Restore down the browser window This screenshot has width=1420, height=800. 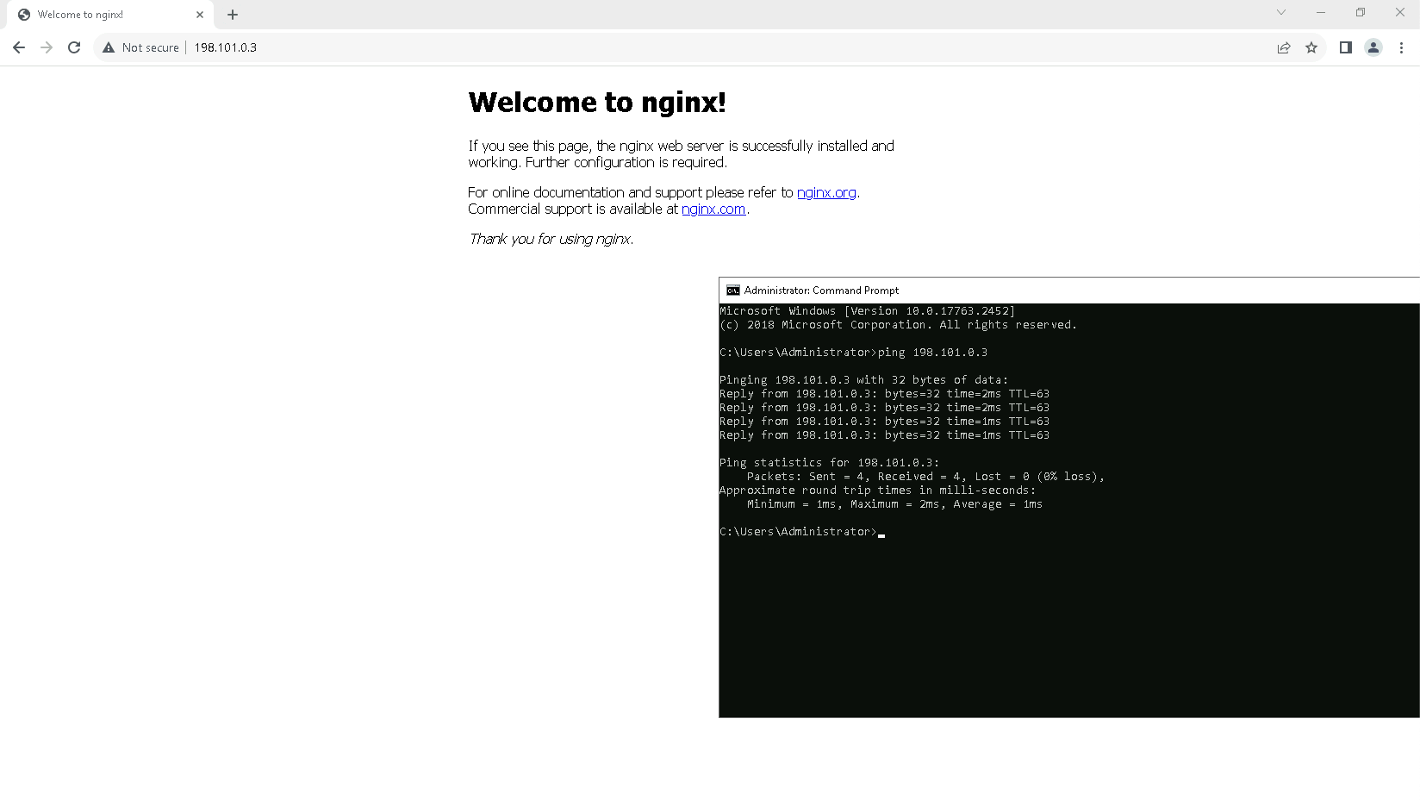point(1361,12)
